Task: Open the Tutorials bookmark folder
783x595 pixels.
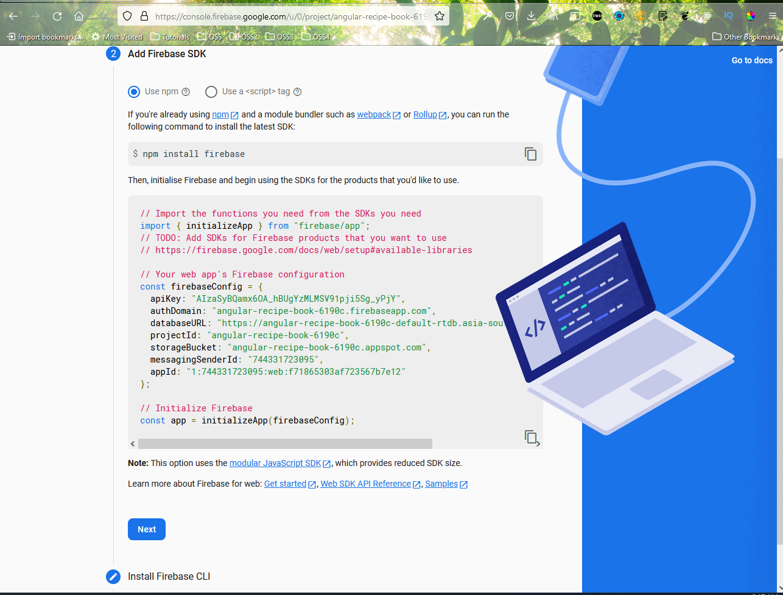Action: (x=170, y=37)
